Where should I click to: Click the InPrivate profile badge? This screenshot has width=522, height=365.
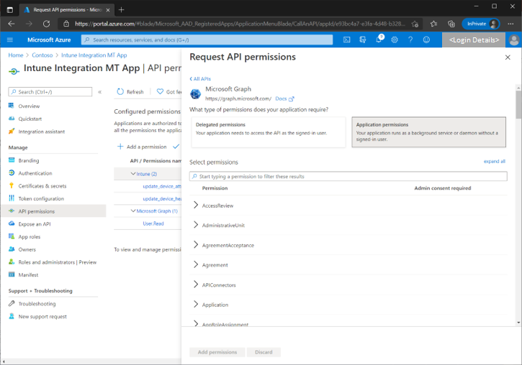click(x=481, y=24)
